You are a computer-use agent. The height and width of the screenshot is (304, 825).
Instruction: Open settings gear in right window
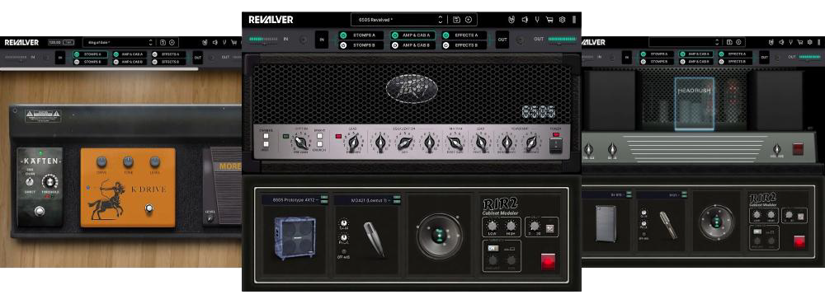coord(809,43)
